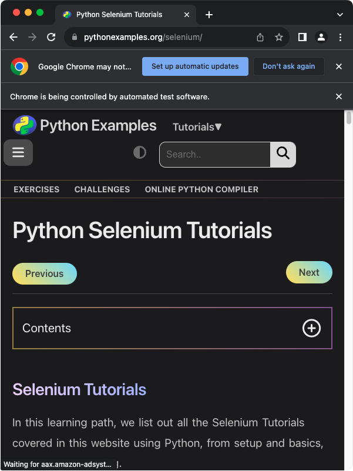Click the page vertical scrollbar thumb
The width and height of the screenshot is (353, 471).
click(348, 118)
